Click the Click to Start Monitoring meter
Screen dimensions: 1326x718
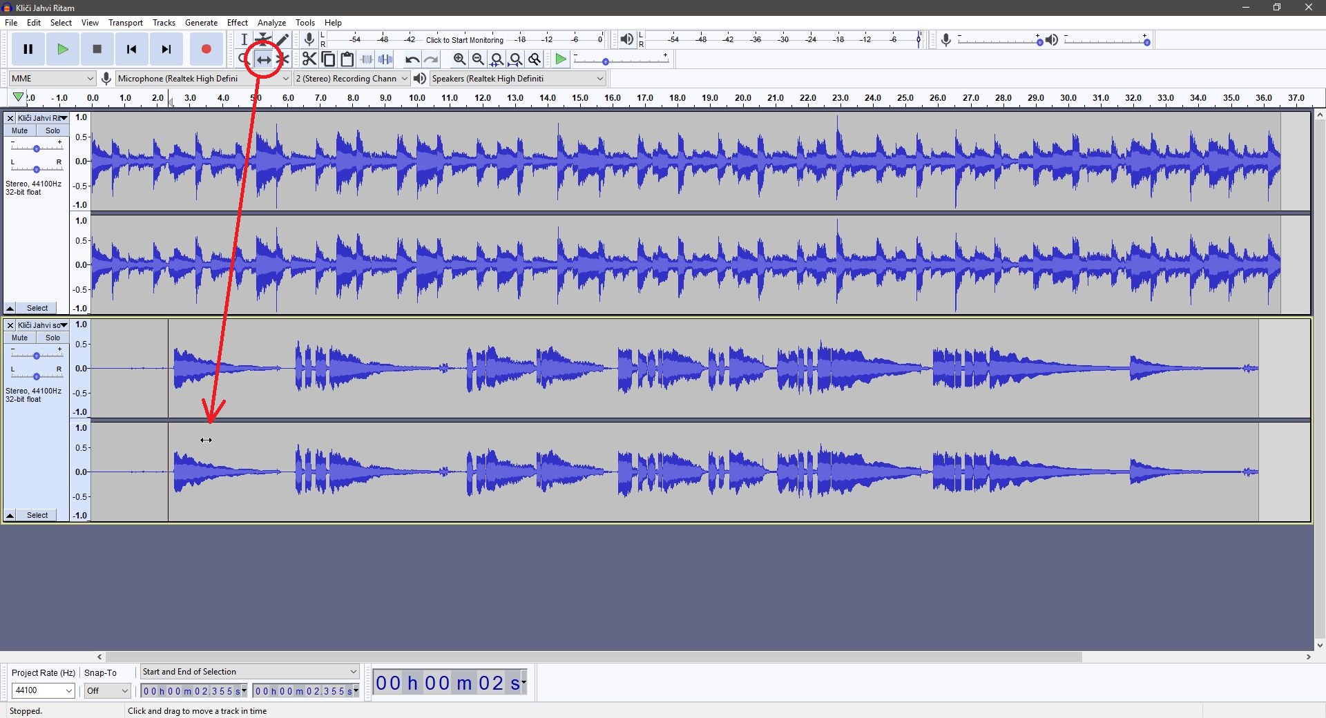coord(465,39)
